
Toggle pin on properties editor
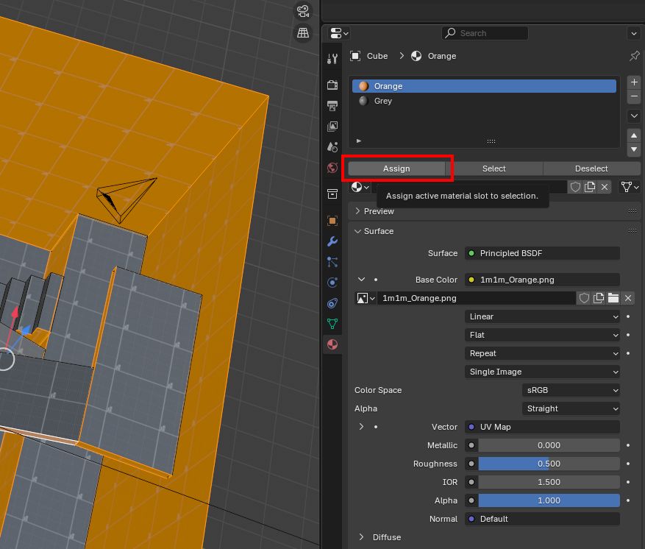(x=634, y=56)
